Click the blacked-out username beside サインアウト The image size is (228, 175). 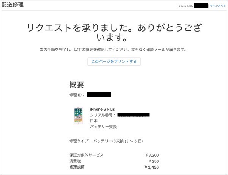pyautogui.click(x=201, y=6)
